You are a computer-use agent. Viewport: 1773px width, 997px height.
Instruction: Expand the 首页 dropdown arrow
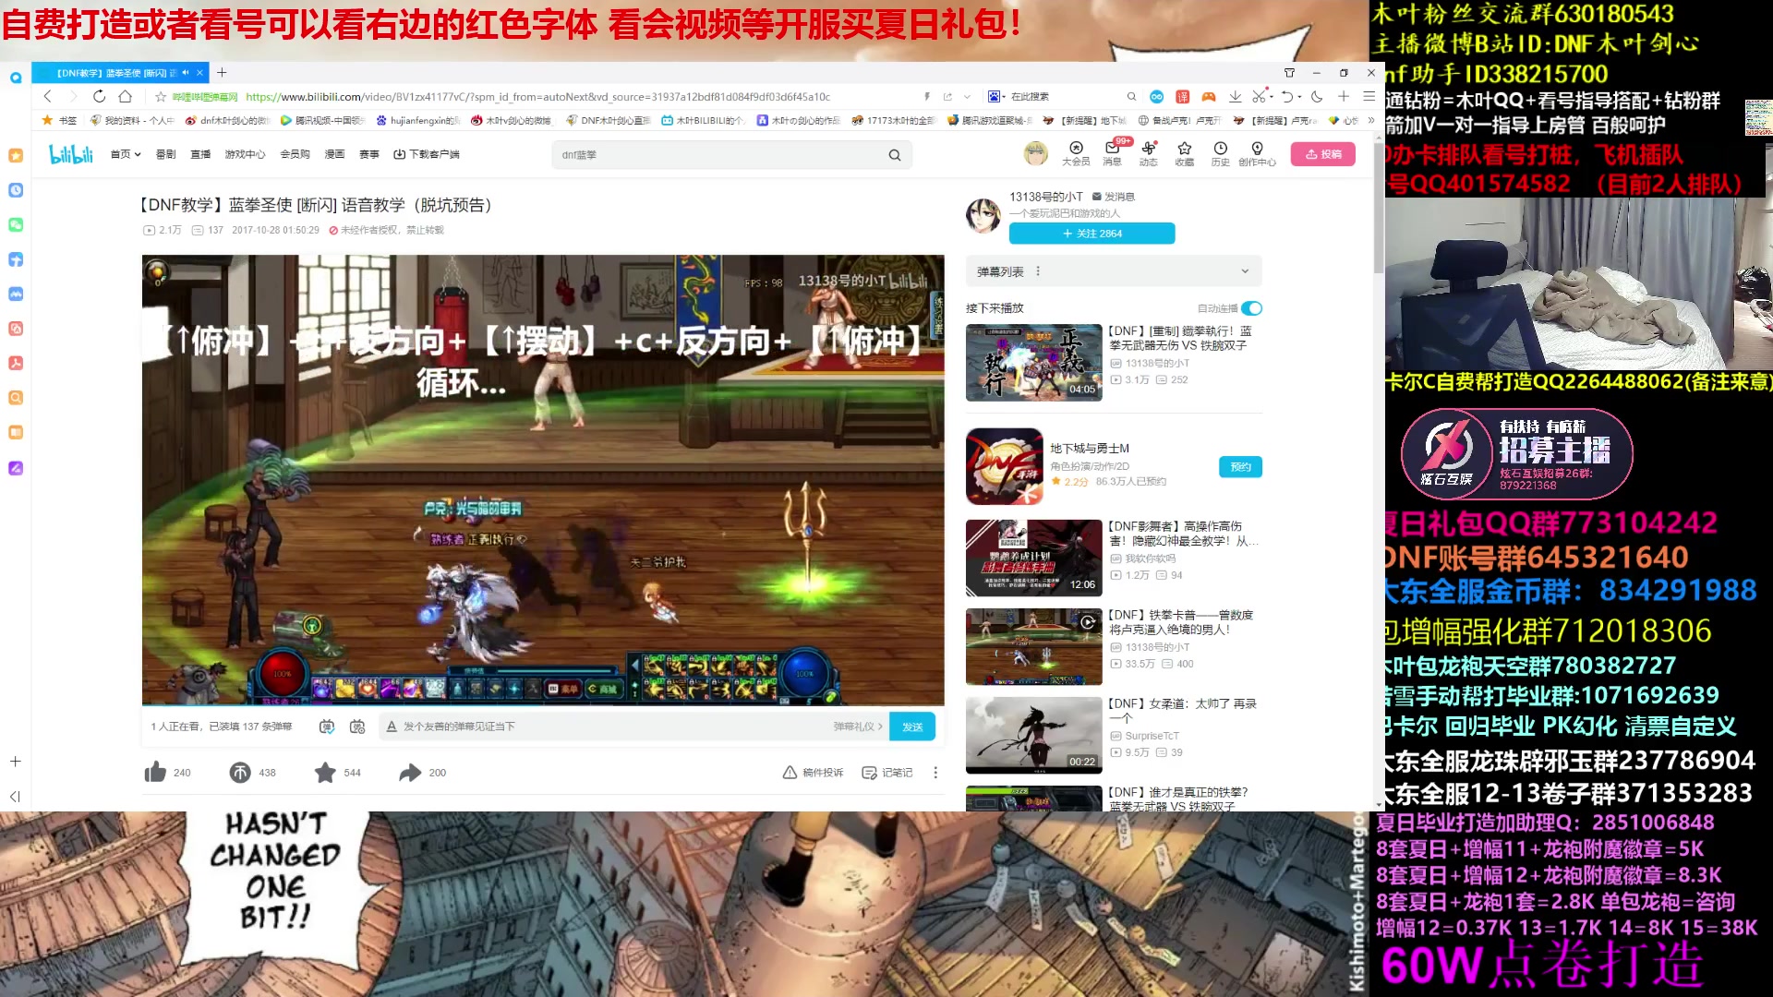[137, 154]
